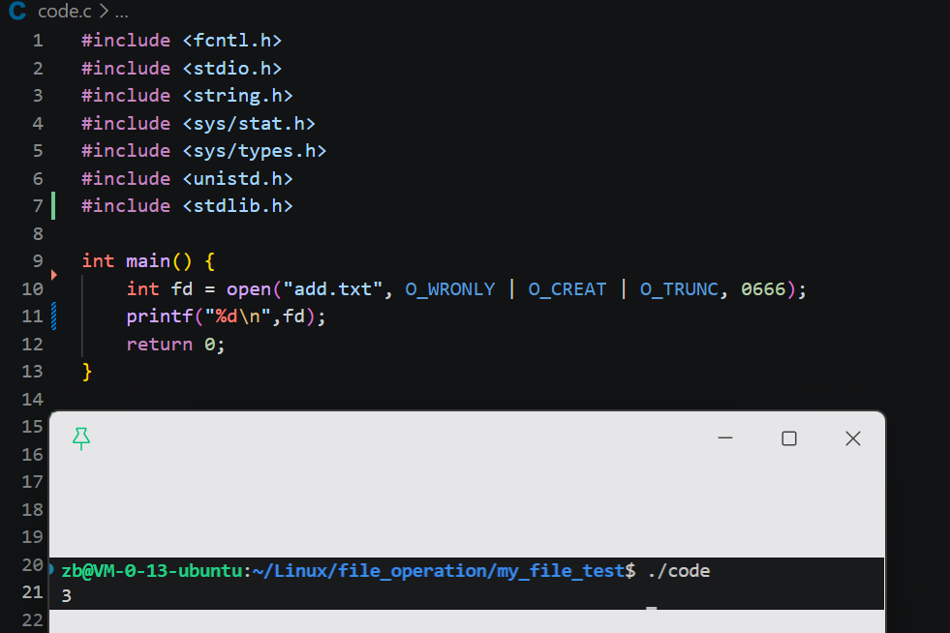Click the stdlib.h include on line 7
This screenshot has height=633, width=950.
(x=237, y=206)
